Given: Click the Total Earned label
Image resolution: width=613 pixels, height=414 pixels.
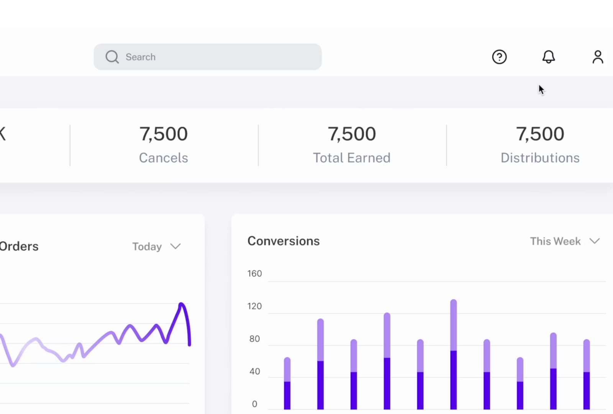Looking at the screenshot, I should tap(352, 158).
